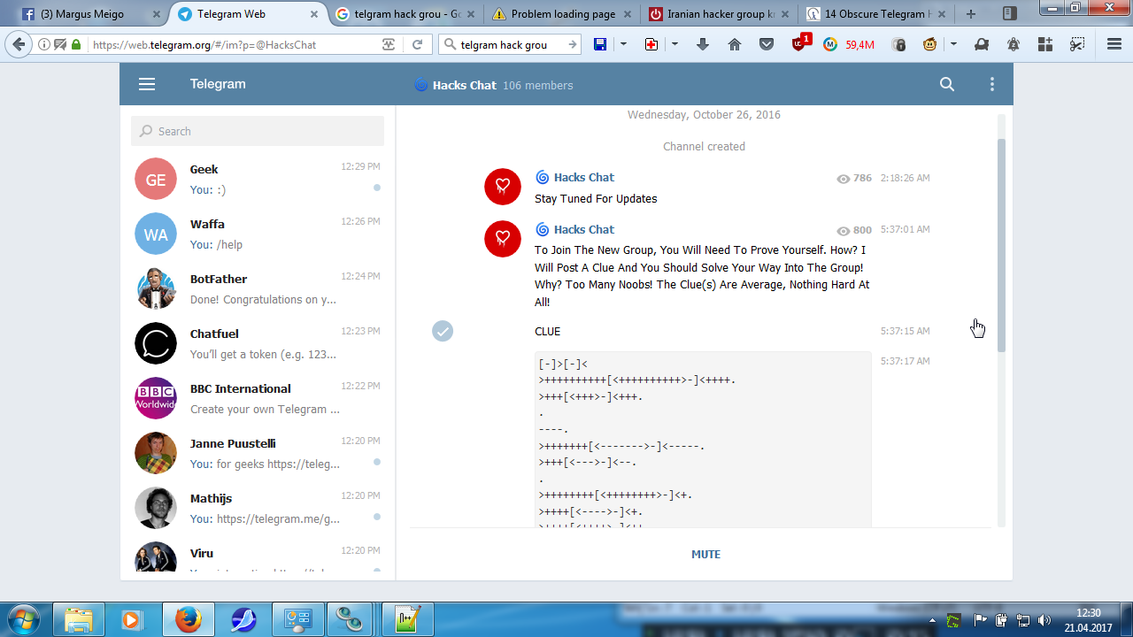This screenshot has width=1133, height=637.
Task: Click the Telegram title in the header
Action: [x=218, y=84]
